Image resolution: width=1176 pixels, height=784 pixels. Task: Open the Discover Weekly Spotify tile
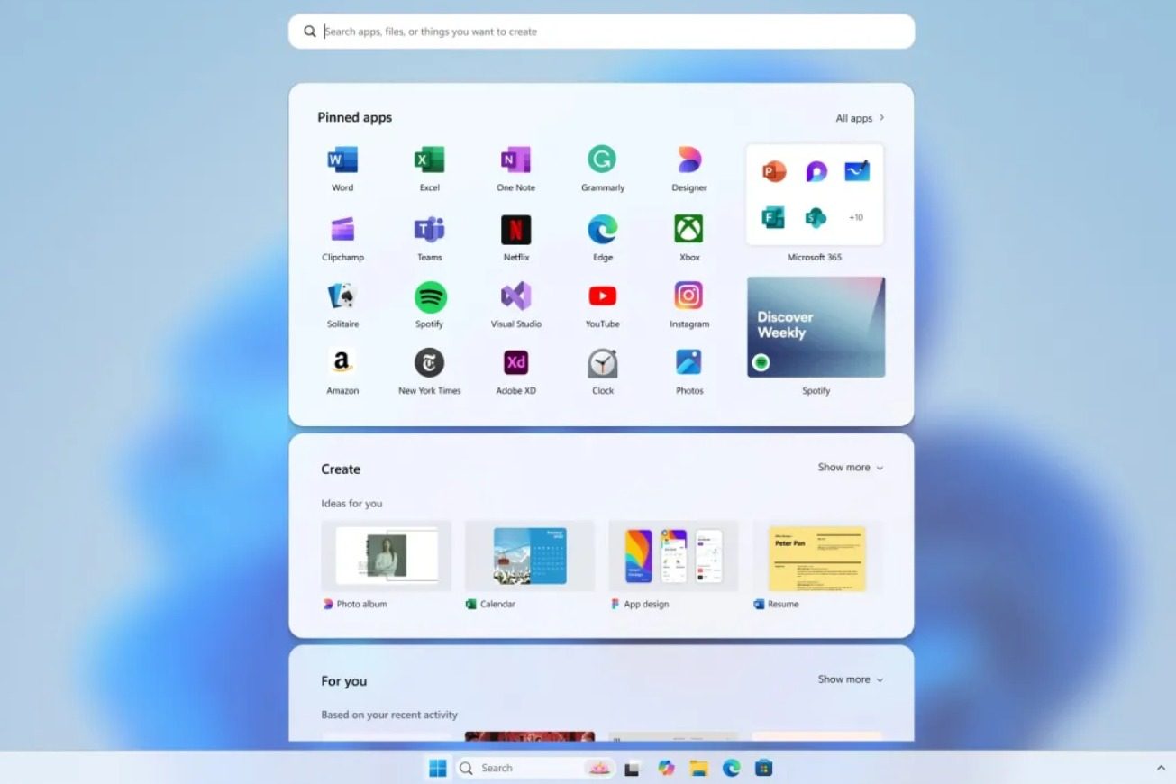(x=816, y=326)
